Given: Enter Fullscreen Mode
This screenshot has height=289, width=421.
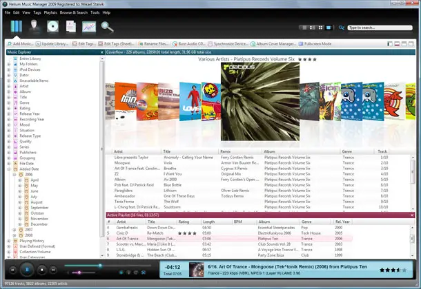Looking at the screenshot, I should 315,44.
